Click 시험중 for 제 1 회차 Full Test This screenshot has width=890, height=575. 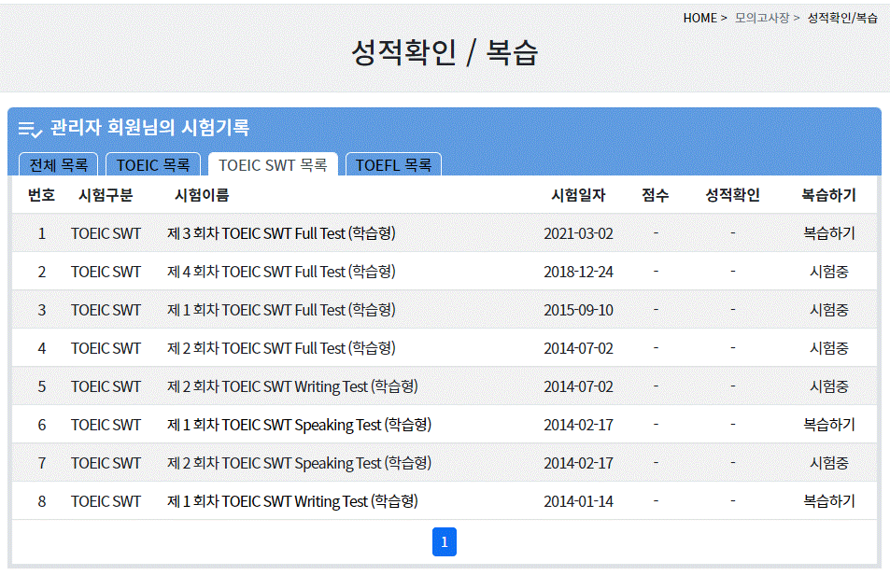click(828, 310)
